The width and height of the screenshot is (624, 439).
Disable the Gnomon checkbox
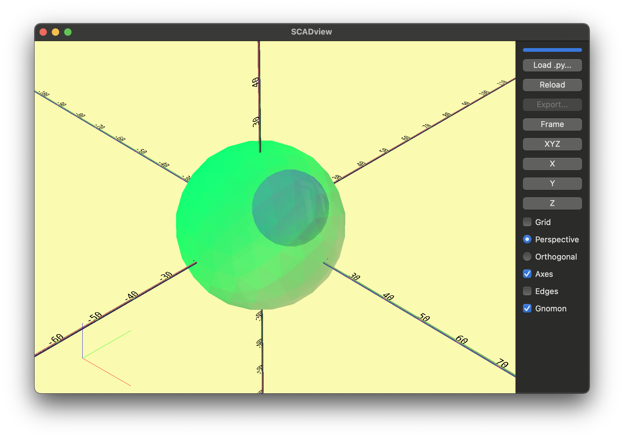point(527,308)
